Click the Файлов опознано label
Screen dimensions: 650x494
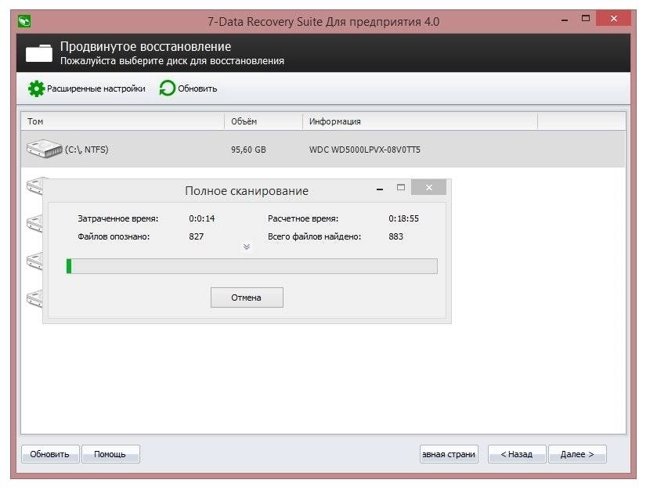(114, 236)
